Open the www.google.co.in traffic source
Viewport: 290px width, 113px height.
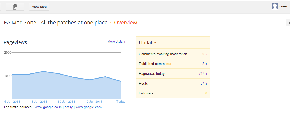48,107
